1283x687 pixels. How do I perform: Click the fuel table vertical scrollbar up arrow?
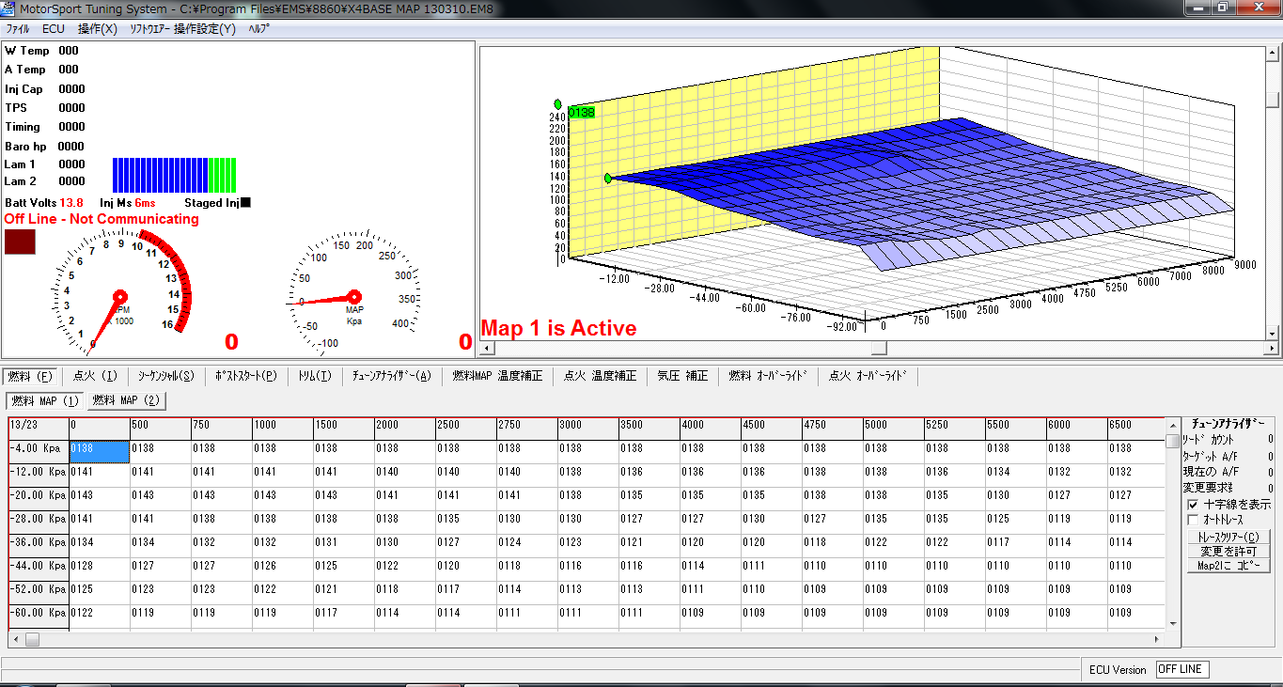click(x=1172, y=426)
